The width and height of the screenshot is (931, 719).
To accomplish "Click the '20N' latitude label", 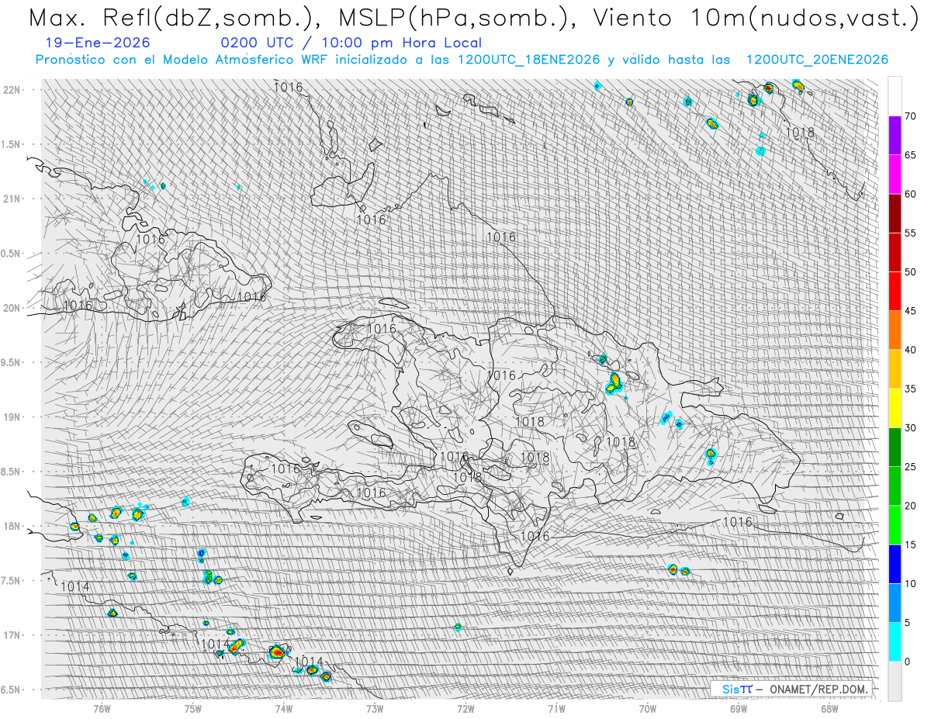I will coord(11,308).
